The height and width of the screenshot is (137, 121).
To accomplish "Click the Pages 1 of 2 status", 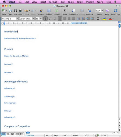I will point(61,135).
